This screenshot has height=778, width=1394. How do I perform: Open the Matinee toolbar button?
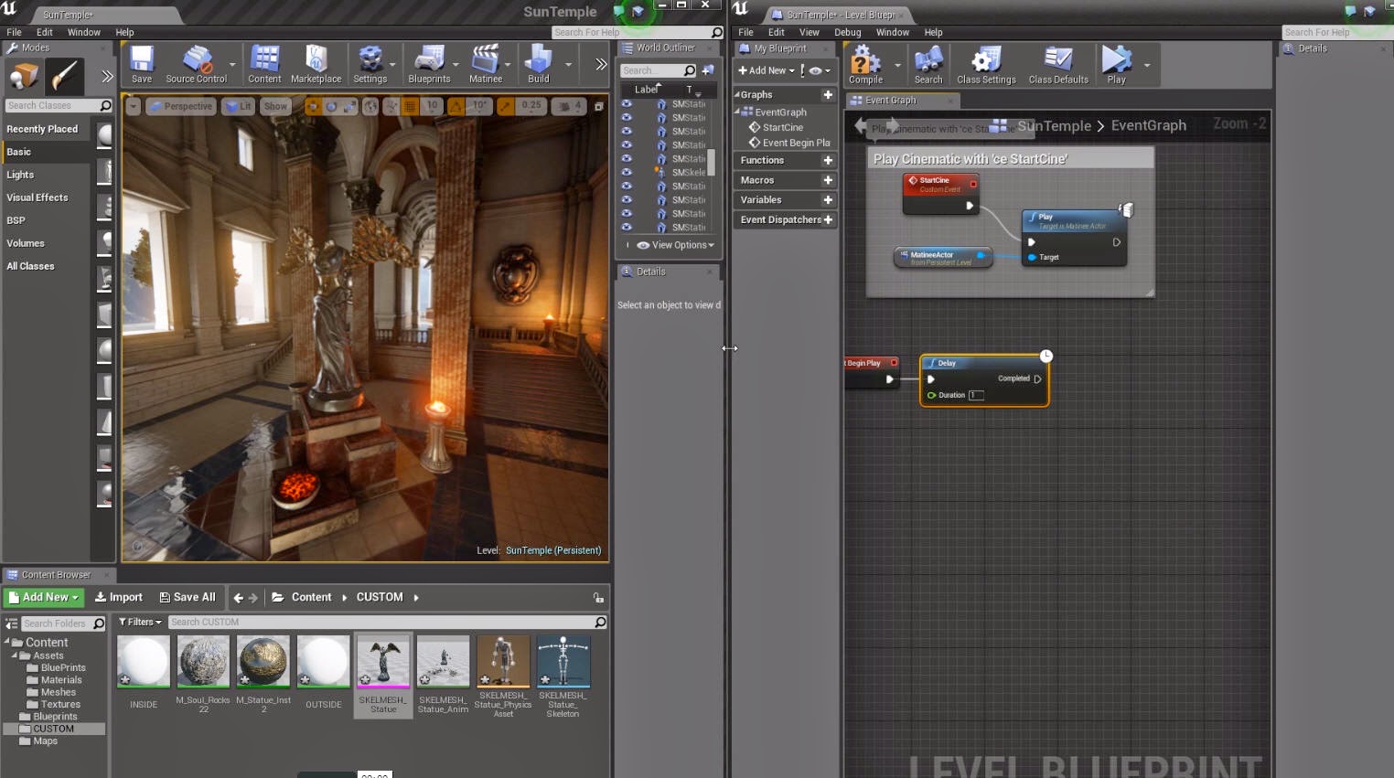[486, 64]
